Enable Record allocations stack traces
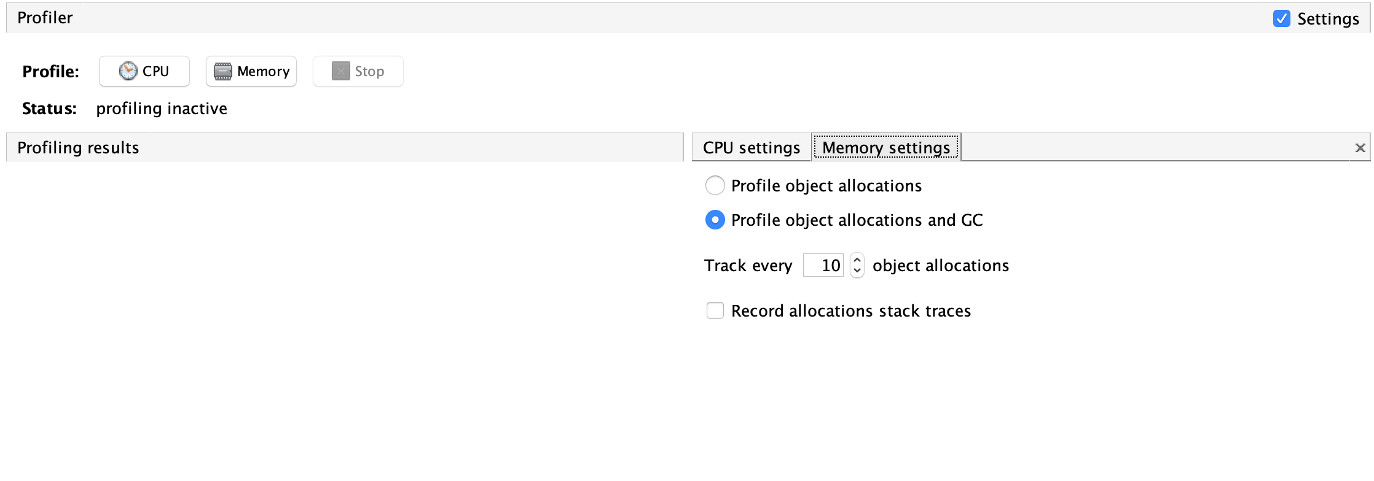Viewport: 1374px width, 481px height. click(715, 310)
